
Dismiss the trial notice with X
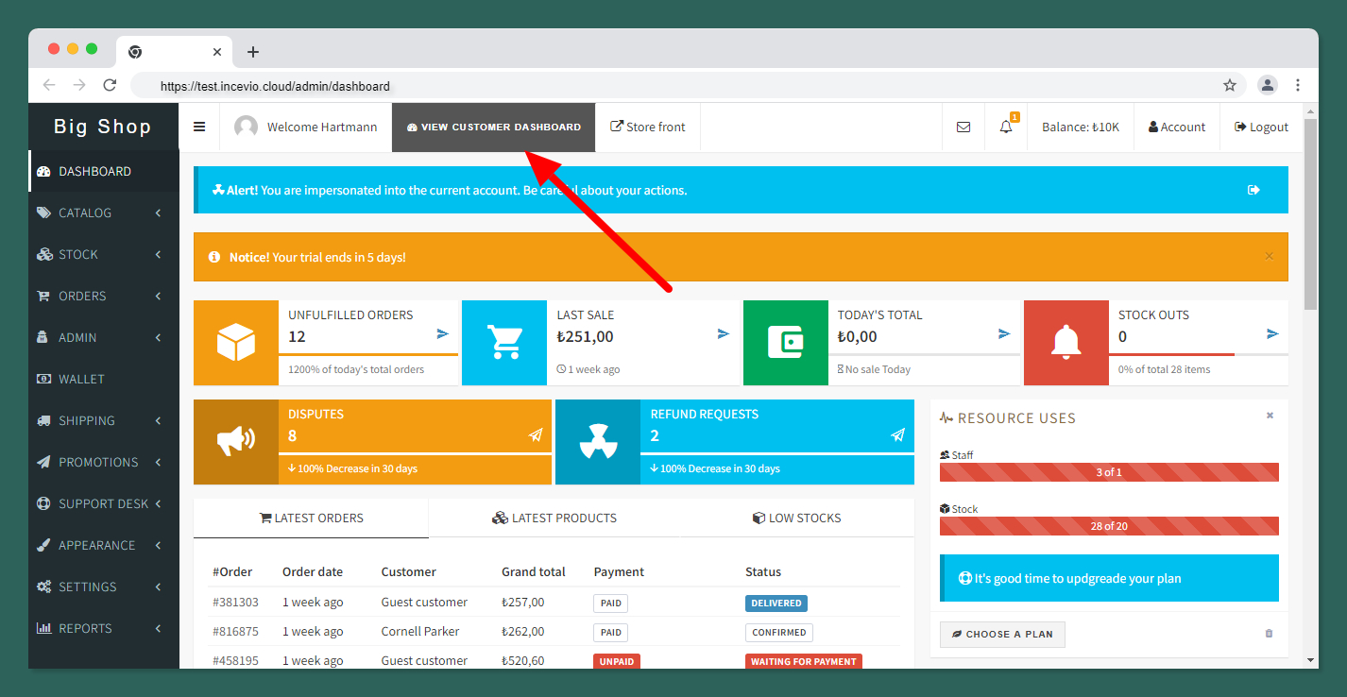pyautogui.click(x=1269, y=256)
